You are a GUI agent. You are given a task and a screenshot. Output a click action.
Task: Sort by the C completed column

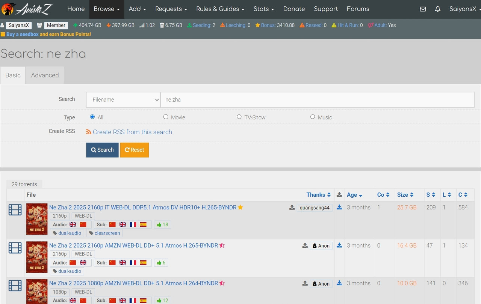pyautogui.click(x=463, y=195)
